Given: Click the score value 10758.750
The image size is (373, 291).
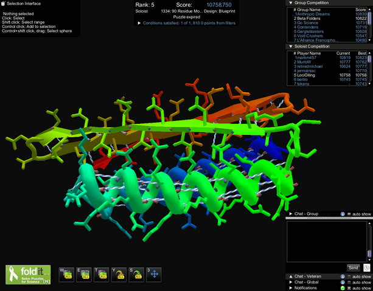Looking at the screenshot, I should point(219,5).
